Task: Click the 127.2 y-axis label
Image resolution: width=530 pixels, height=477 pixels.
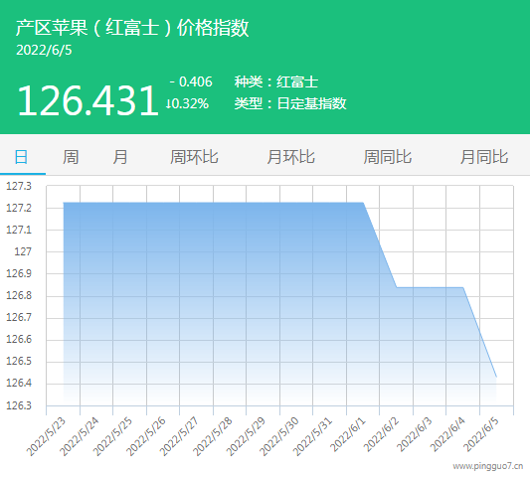Action: coord(19,208)
